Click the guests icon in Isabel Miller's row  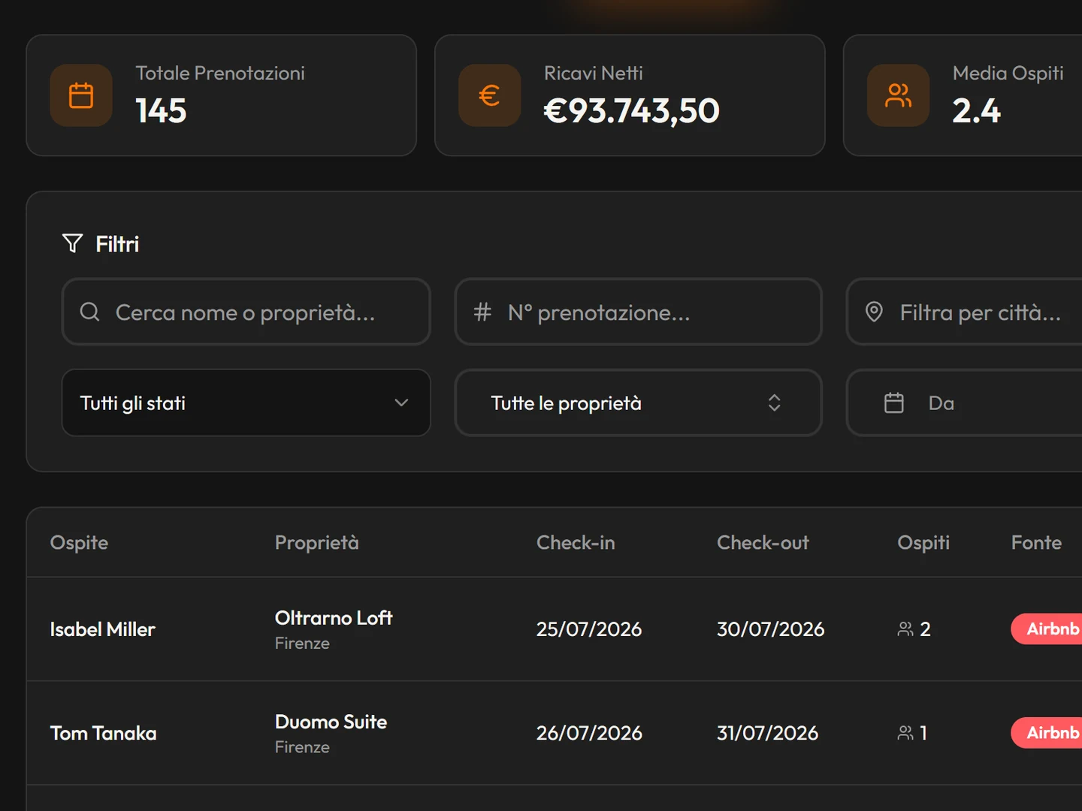click(x=905, y=629)
